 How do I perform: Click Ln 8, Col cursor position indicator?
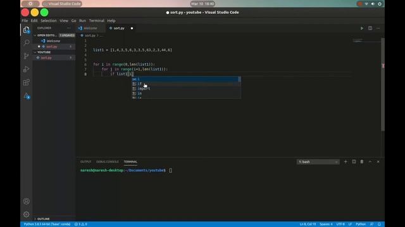click(x=308, y=224)
